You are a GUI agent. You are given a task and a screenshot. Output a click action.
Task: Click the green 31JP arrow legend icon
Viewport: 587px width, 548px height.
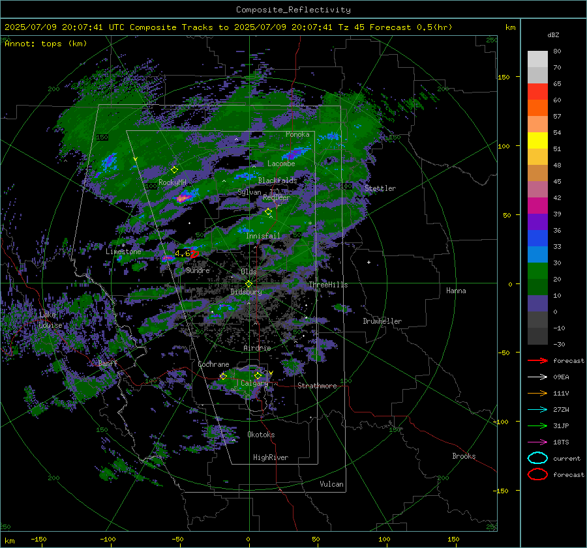pos(537,425)
